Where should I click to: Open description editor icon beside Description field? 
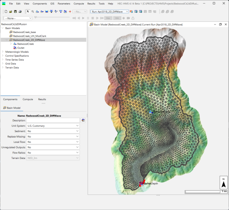coord(83,120)
